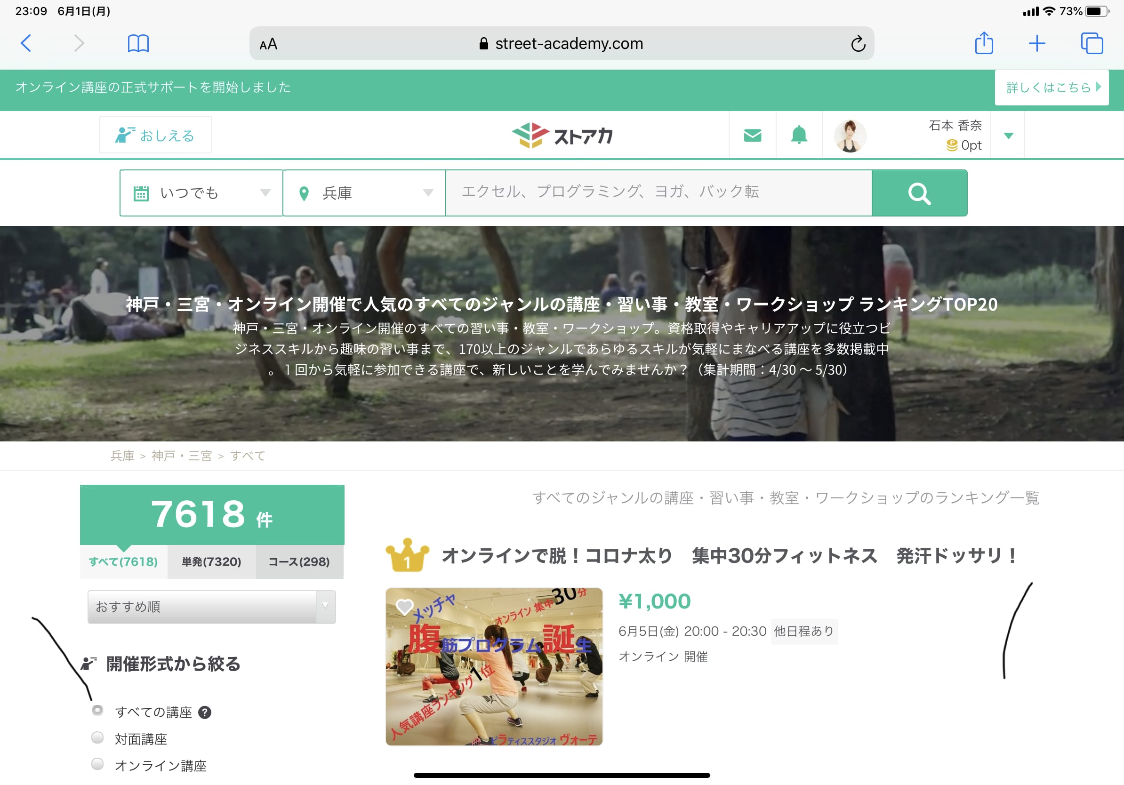Open Safari bookmarks book icon
Screen dimensions: 1124x785
(x=138, y=44)
